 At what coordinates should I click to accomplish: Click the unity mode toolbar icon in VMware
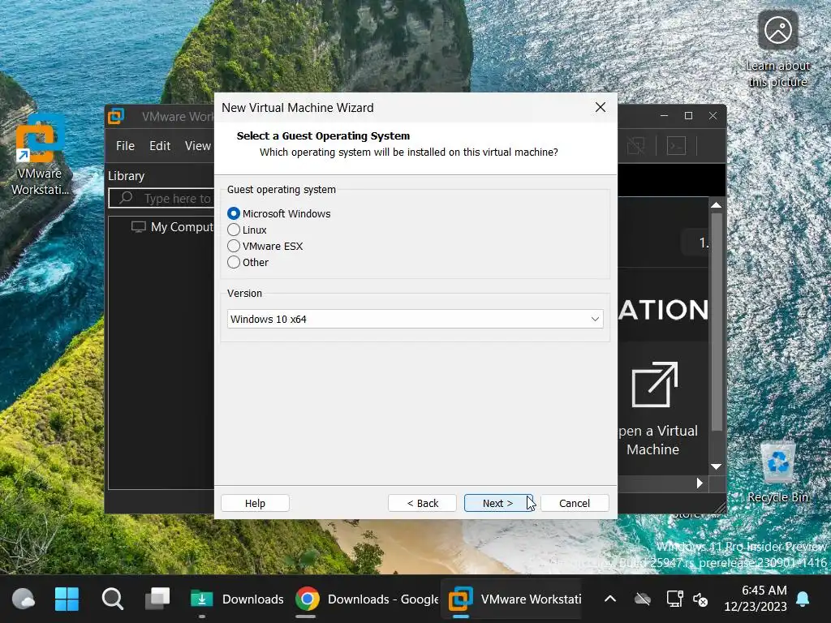pyautogui.click(x=635, y=146)
